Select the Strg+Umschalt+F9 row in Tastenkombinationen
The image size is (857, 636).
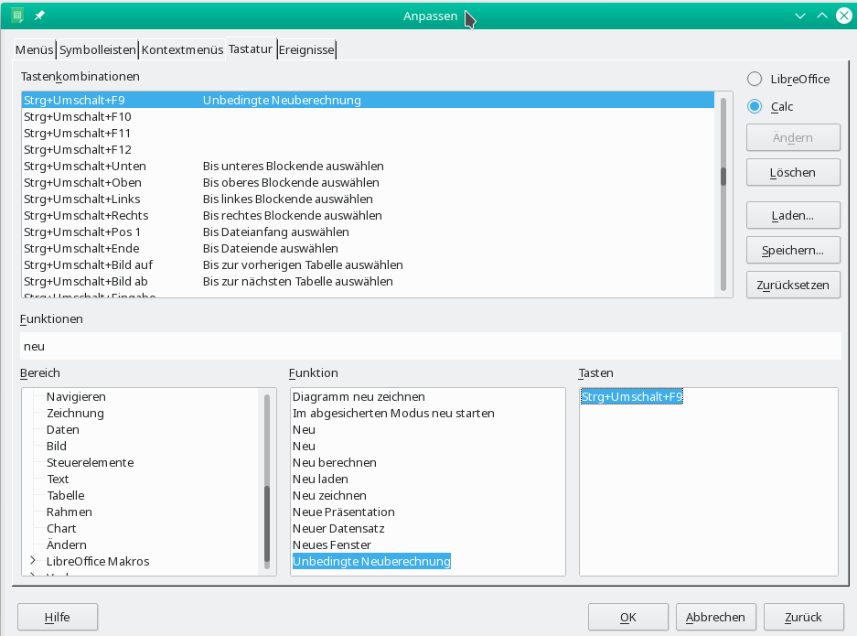click(x=368, y=100)
